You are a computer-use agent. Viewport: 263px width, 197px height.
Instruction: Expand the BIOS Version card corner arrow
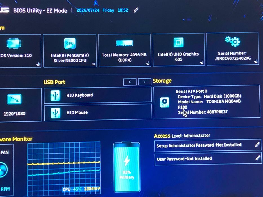point(38,64)
